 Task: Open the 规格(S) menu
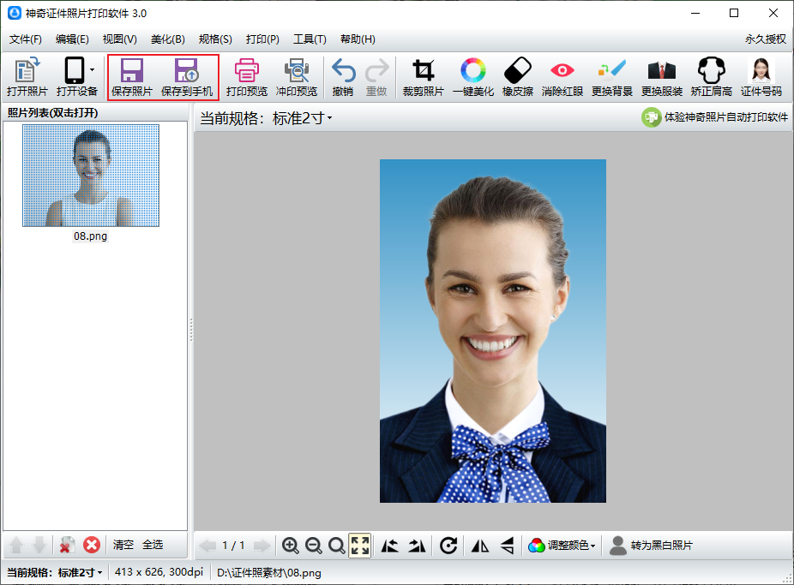click(x=215, y=39)
